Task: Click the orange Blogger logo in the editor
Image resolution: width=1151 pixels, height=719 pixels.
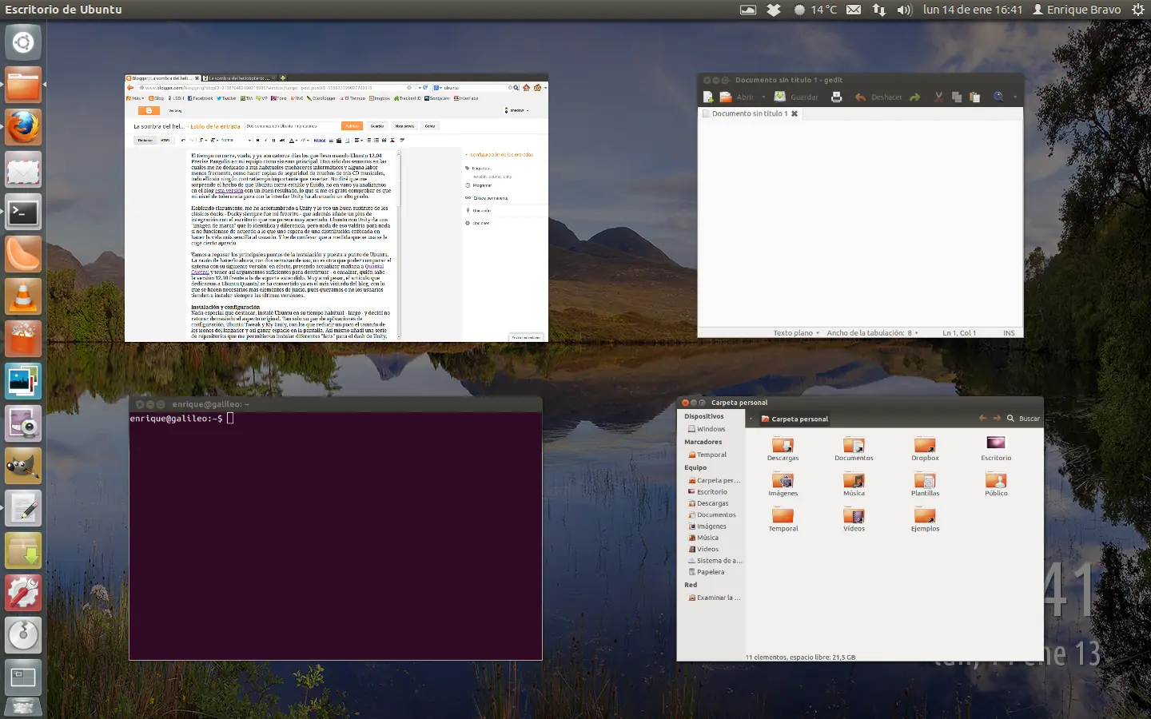Action: click(x=148, y=110)
